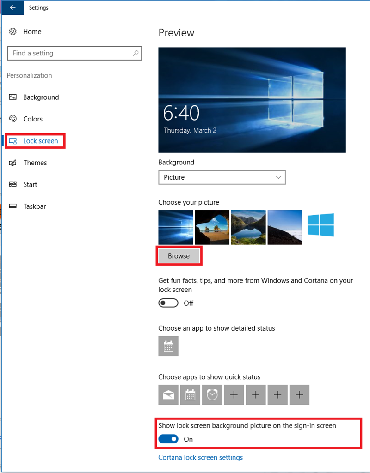Enable fun facts and tips from Cortana
The image size is (370, 473).
click(x=168, y=303)
